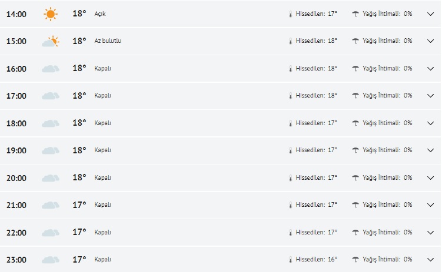This screenshot has width=442, height=272.
Task: Click the 'Az bulutlu' condition text
Action: [108, 41]
